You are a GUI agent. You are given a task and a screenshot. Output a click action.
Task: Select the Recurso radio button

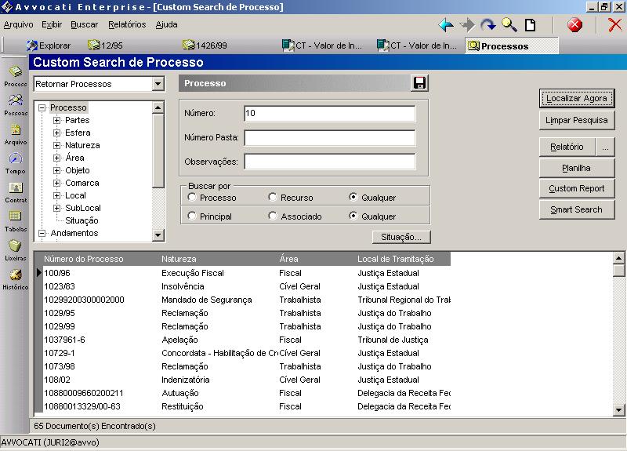[273, 197]
